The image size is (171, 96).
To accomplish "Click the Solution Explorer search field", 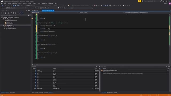I will point(14,15).
